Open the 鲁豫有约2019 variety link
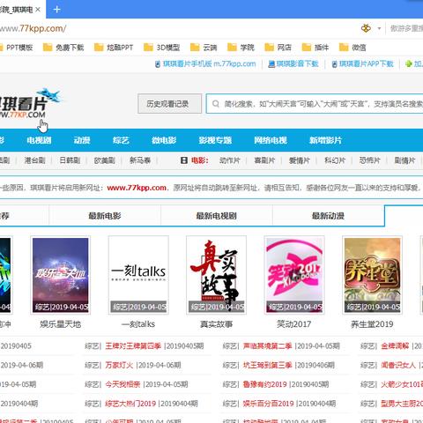The height and width of the screenshot is (423, 423). (x=264, y=384)
